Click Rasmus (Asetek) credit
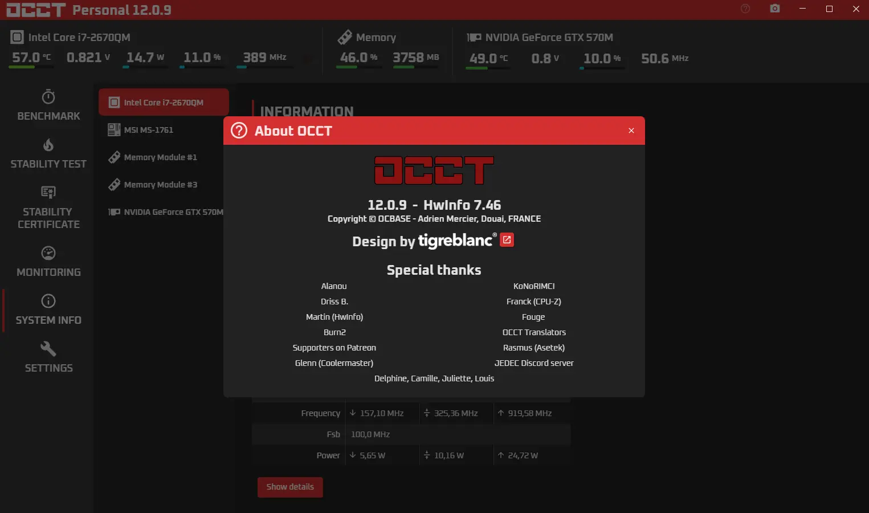This screenshot has width=869, height=513. (534, 348)
